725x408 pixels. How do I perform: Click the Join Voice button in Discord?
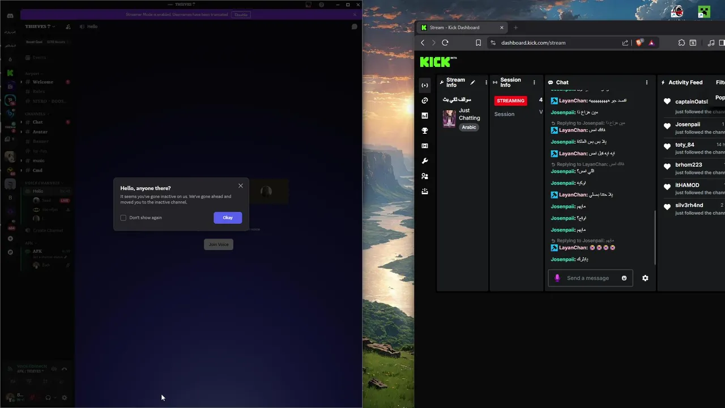click(x=219, y=244)
